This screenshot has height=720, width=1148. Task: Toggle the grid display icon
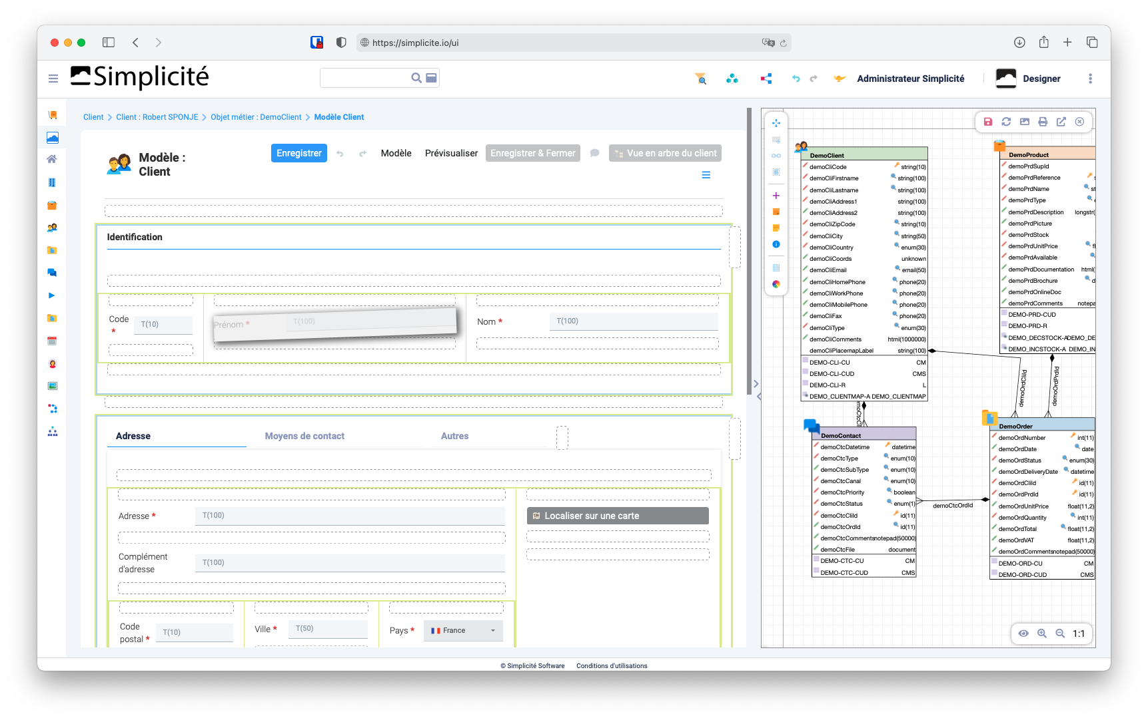tap(776, 268)
